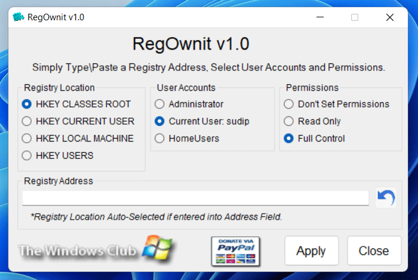Click the RegOwnit app icon in title bar
The height and width of the screenshot is (280, 418).
pos(19,17)
